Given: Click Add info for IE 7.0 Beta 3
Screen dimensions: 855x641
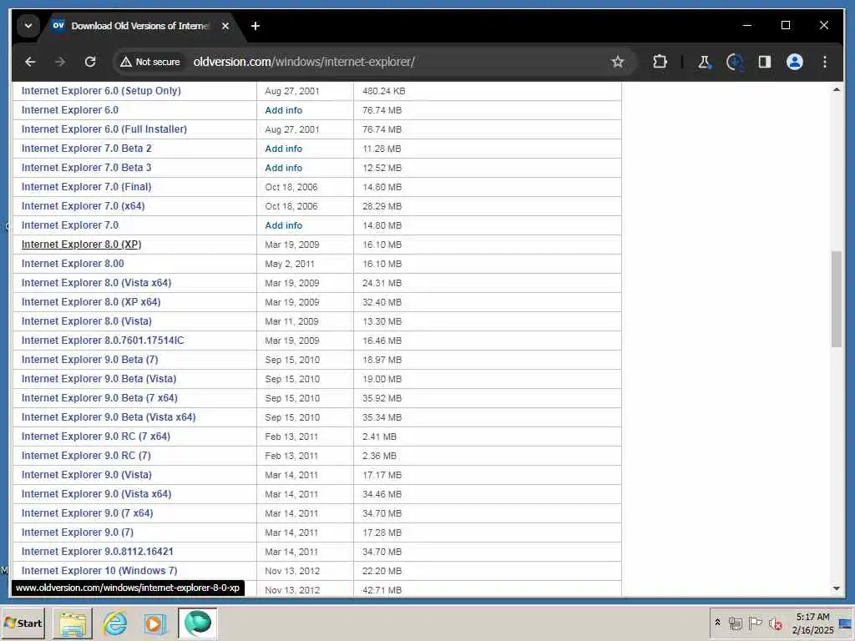Looking at the screenshot, I should point(284,168).
